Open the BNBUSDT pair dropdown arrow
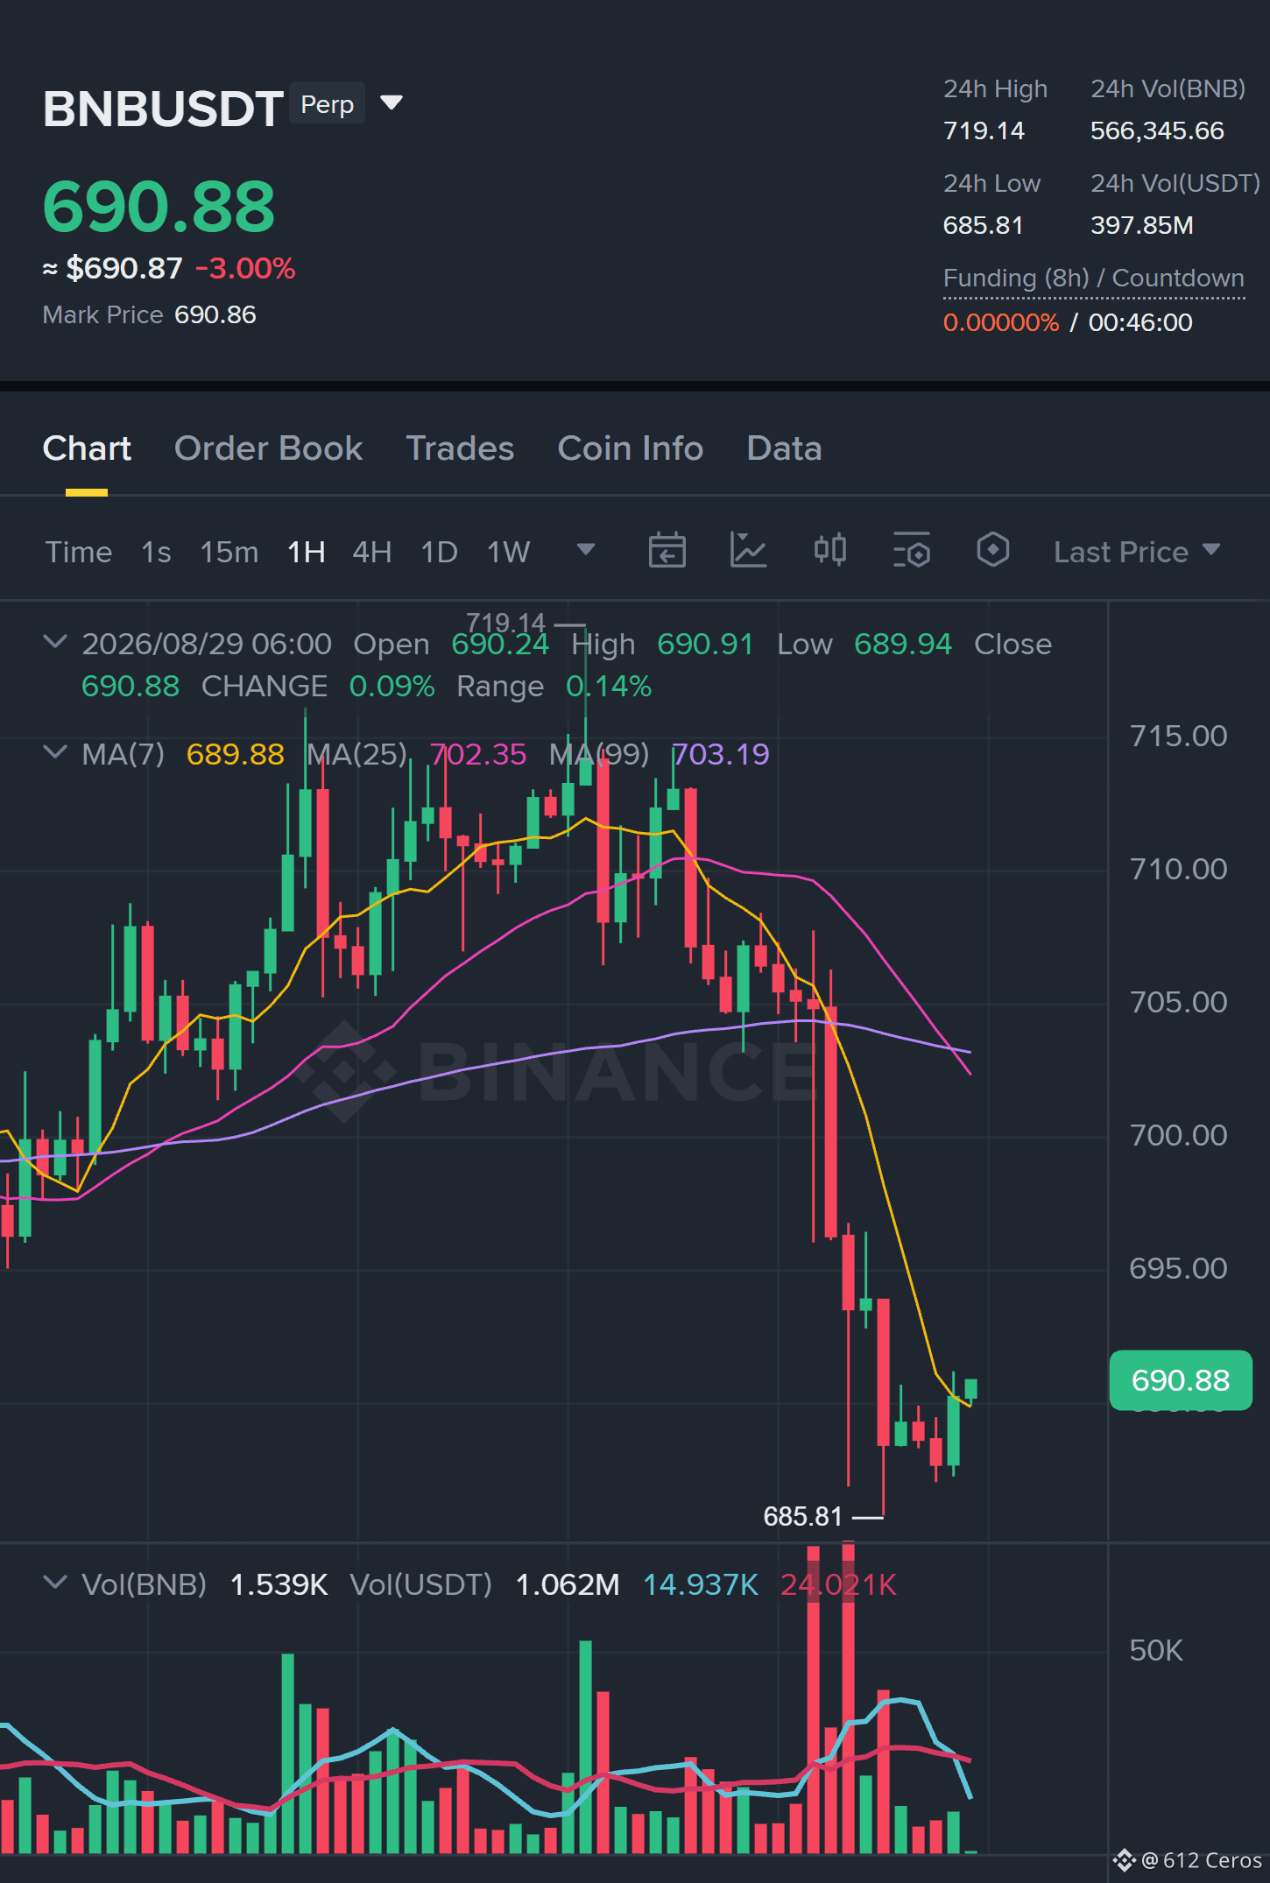The height and width of the screenshot is (1883, 1270). (392, 103)
